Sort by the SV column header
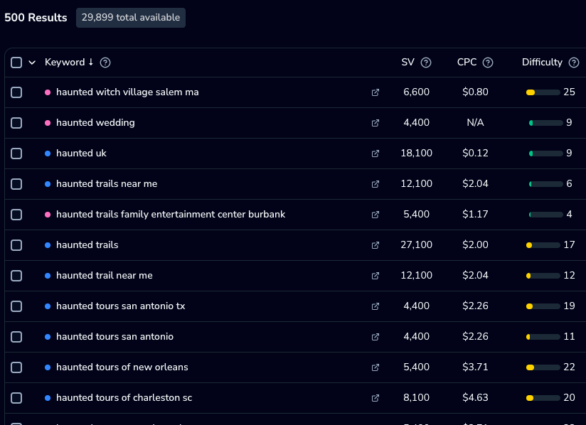This screenshot has height=425, width=586. tap(407, 63)
